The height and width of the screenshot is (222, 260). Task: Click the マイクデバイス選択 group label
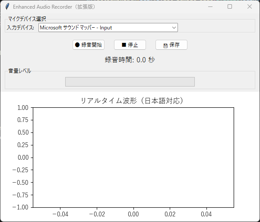point(27,19)
